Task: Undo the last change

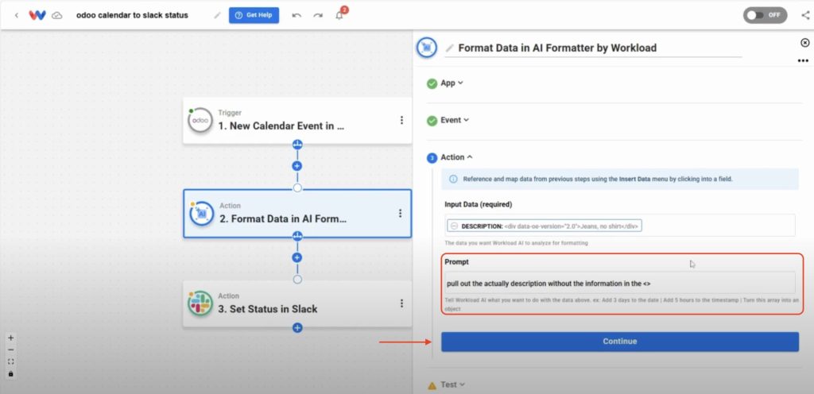Action: pos(297,16)
